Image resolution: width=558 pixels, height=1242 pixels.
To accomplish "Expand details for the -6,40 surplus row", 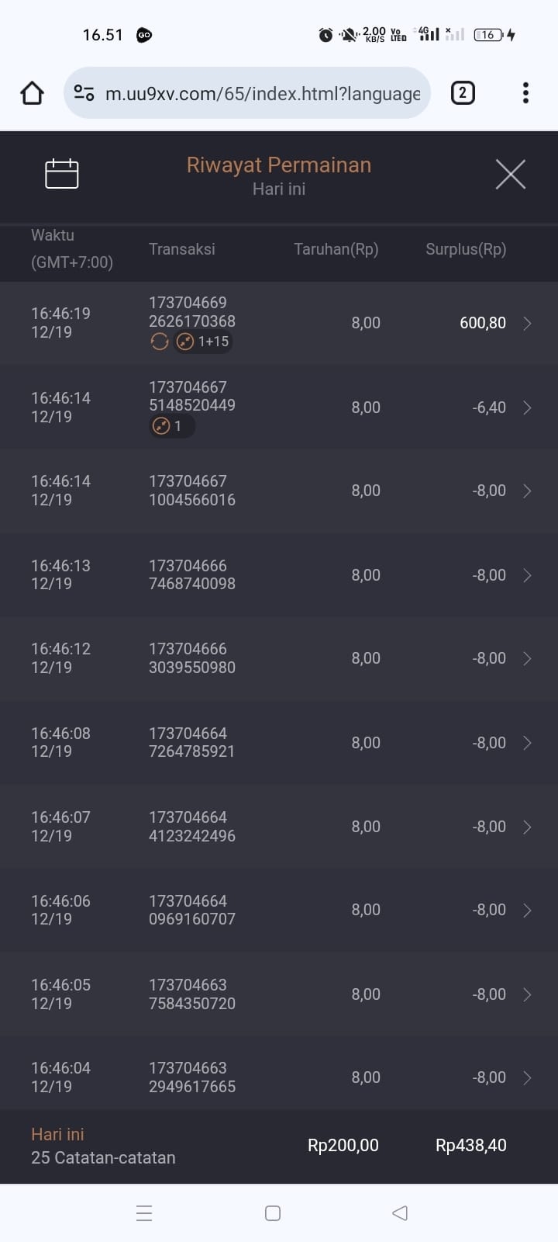I will (x=527, y=408).
